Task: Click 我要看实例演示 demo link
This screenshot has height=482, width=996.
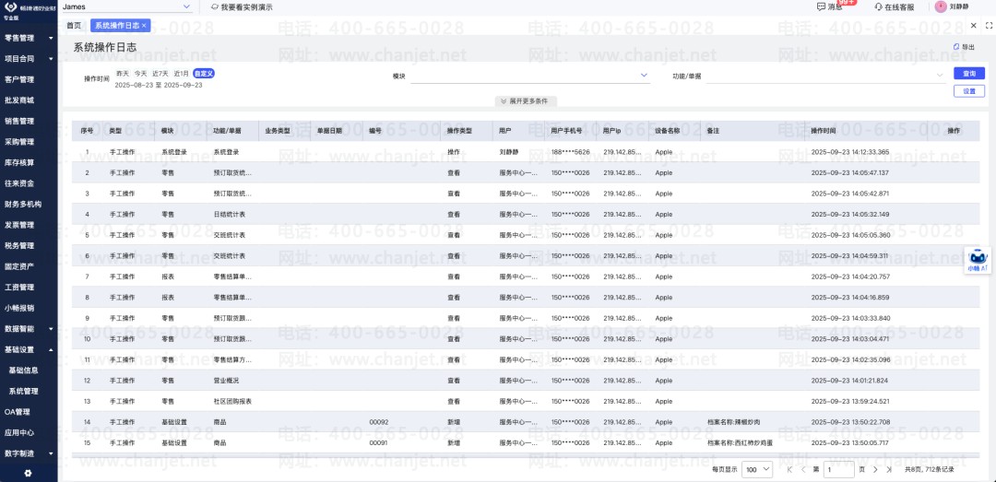Action: pyautogui.click(x=242, y=7)
